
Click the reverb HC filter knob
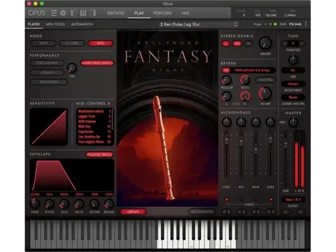click(245, 96)
